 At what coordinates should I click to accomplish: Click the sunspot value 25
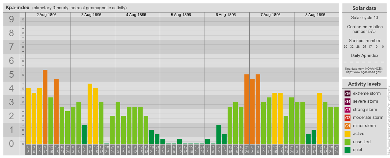(x=364, y=47)
